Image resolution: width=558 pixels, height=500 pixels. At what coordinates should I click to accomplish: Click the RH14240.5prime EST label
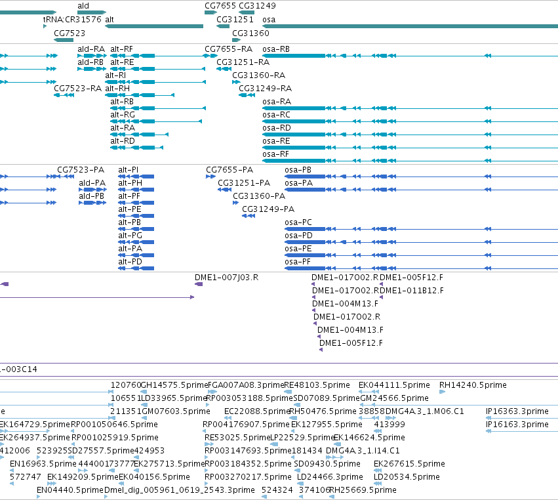tap(473, 385)
